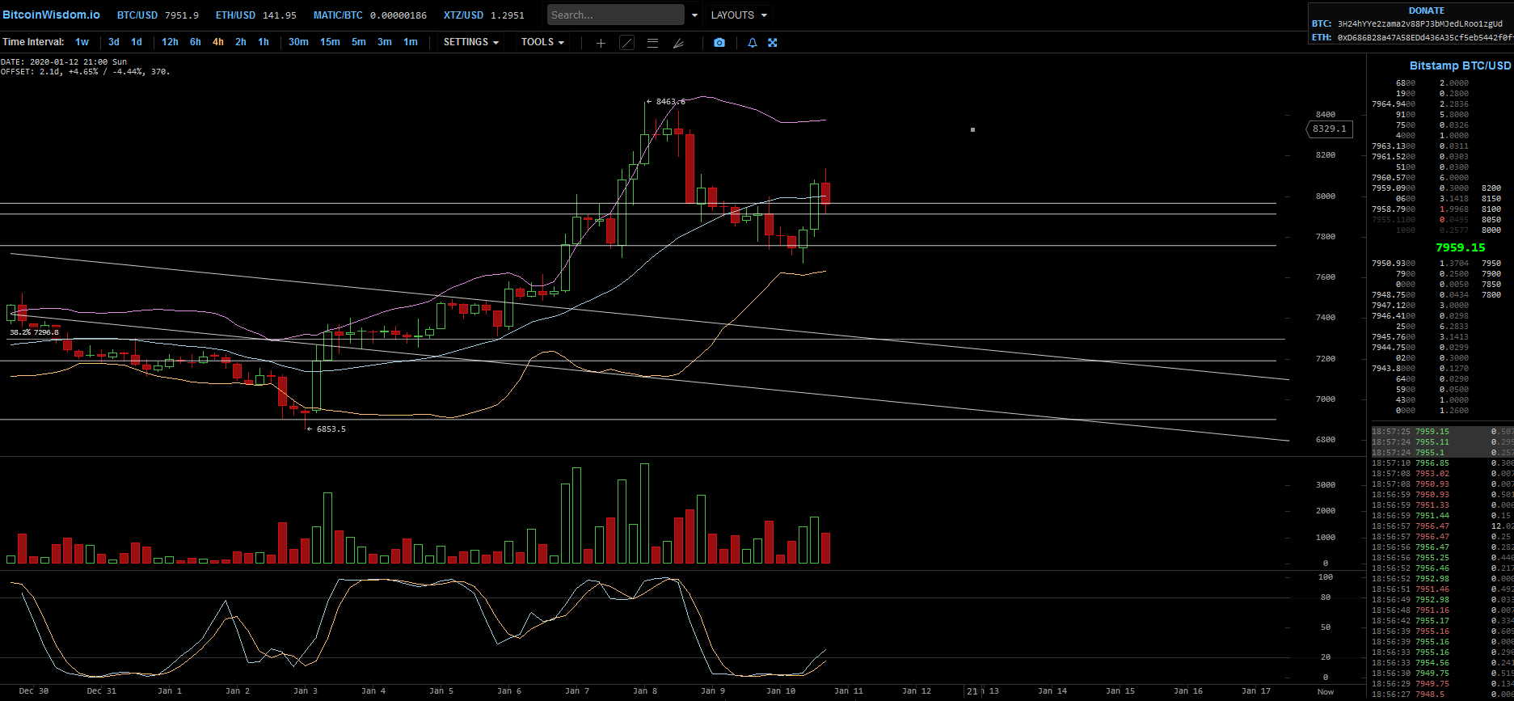Click the 8050 depth level
This screenshot has height=701, width=1514.
(x=1491, y=220)
